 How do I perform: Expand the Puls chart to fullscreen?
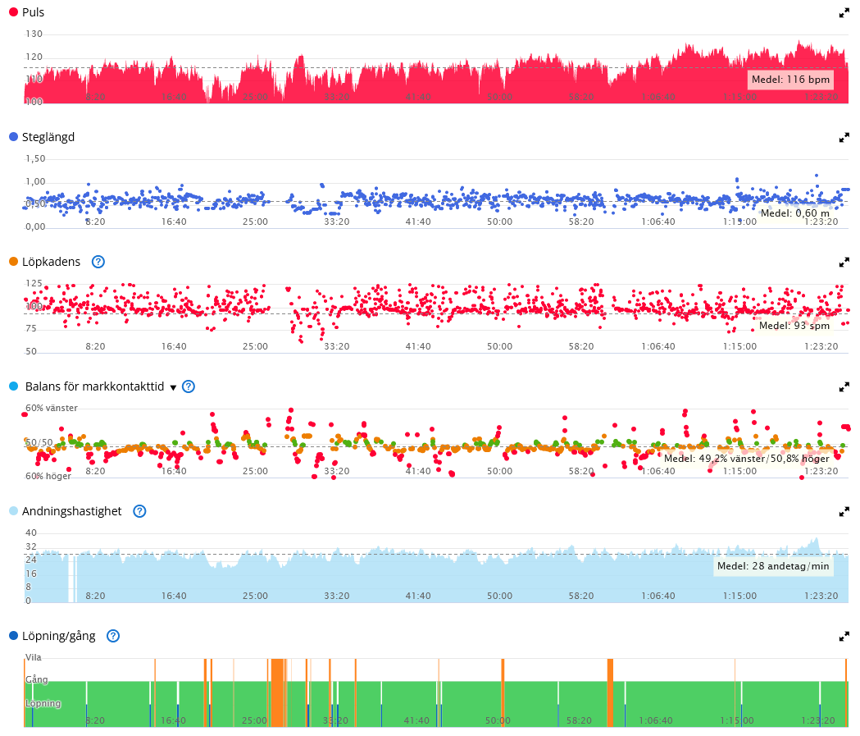(x=844, y=13)
